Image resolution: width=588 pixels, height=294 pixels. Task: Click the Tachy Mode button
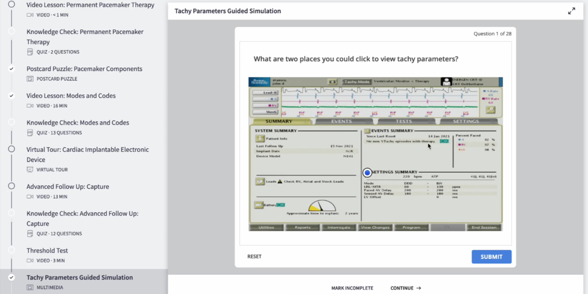point(356,82)
